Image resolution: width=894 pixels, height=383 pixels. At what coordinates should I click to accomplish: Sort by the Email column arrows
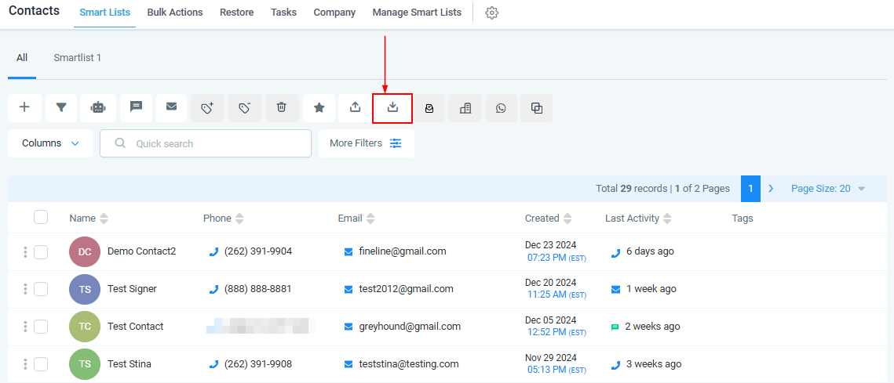[x=370, y=219]
